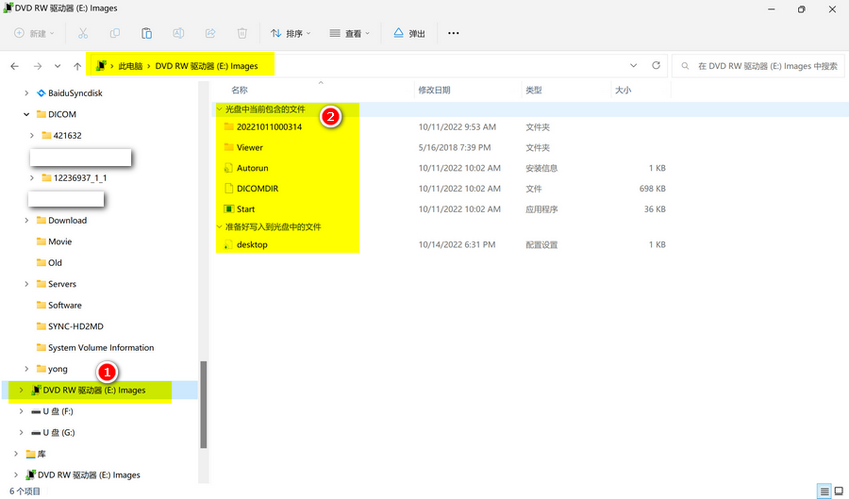Screen dimensions: 849x499
Task: Open the 排序 sort dropdown
Action: click(291, 34)
